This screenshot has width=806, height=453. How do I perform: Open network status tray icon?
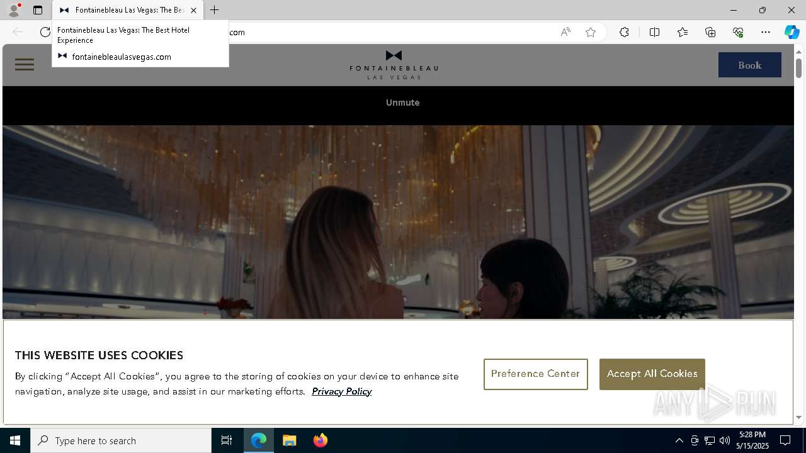710,440
